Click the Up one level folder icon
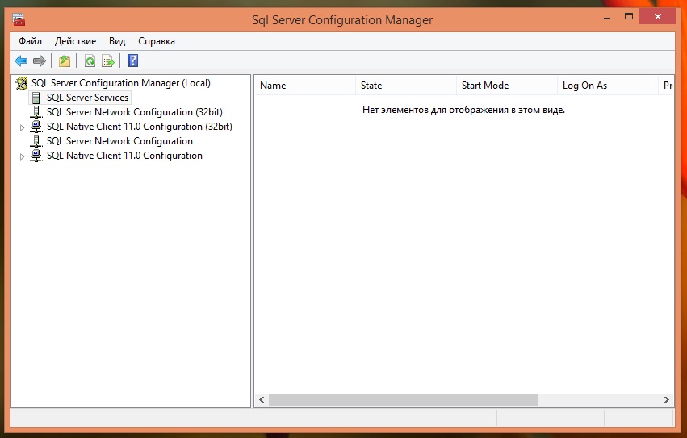Image resolution: width=687 pixels, height=438 pixels. tap(65, 60)
